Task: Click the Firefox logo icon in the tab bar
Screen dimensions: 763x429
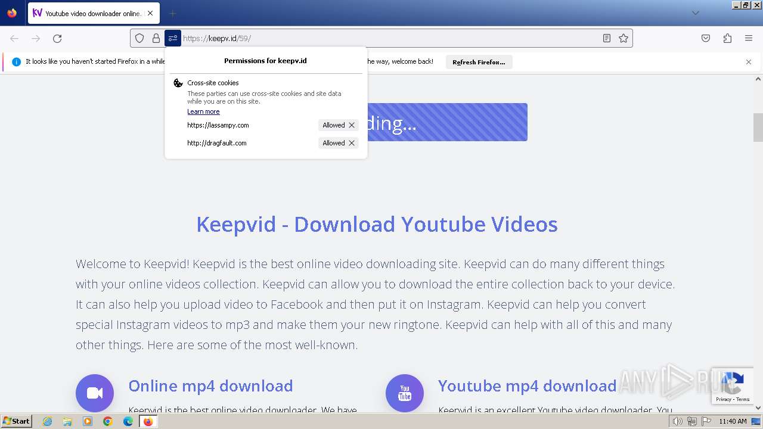Action: pyautogui.click(x=12, y=13)
